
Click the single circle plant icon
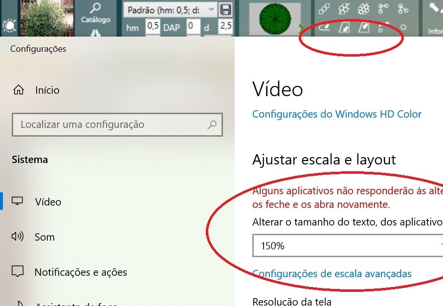click(403, 28)
